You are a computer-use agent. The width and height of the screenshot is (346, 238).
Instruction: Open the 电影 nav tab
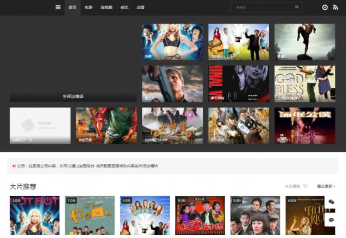(x=88, y=7)
